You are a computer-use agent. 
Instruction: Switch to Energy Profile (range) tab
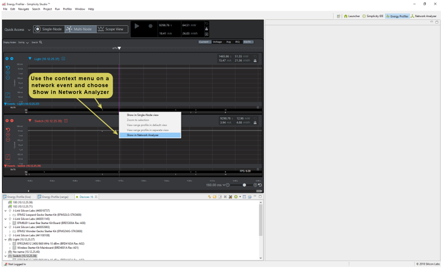pos(53,197)
